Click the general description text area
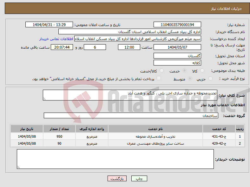 [x=130, y=95]
